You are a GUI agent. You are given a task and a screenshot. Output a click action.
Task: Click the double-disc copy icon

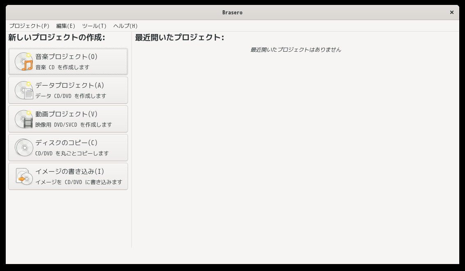pyautogui.click(x=24, y=148)
